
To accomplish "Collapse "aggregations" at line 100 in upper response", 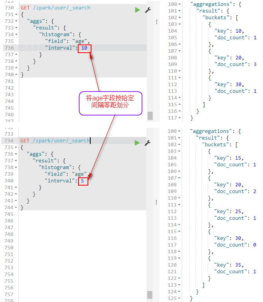I will (x=179, y=4).
